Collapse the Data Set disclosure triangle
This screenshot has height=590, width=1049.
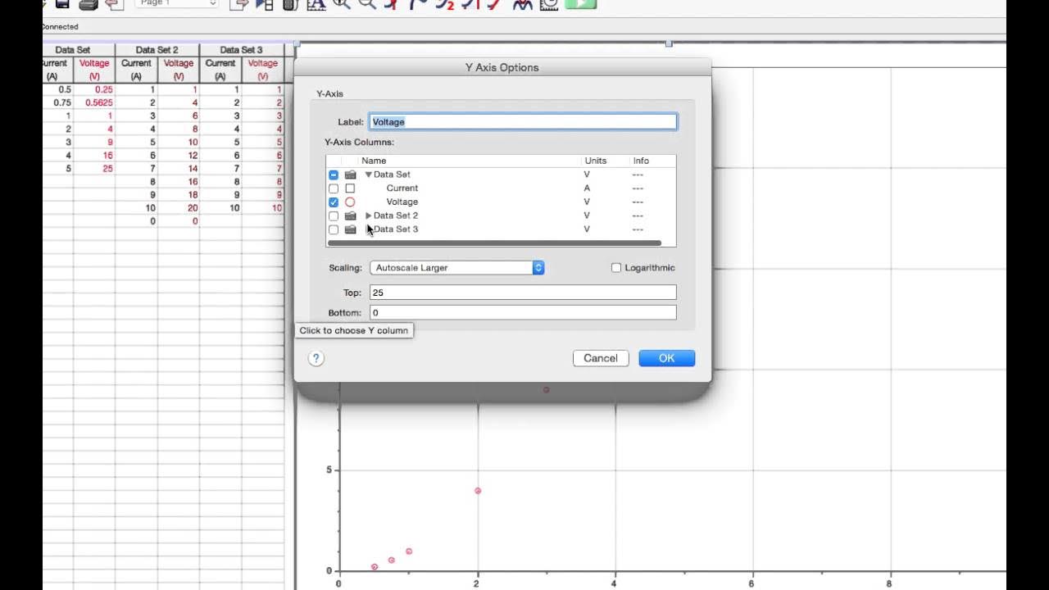[369, 175]
